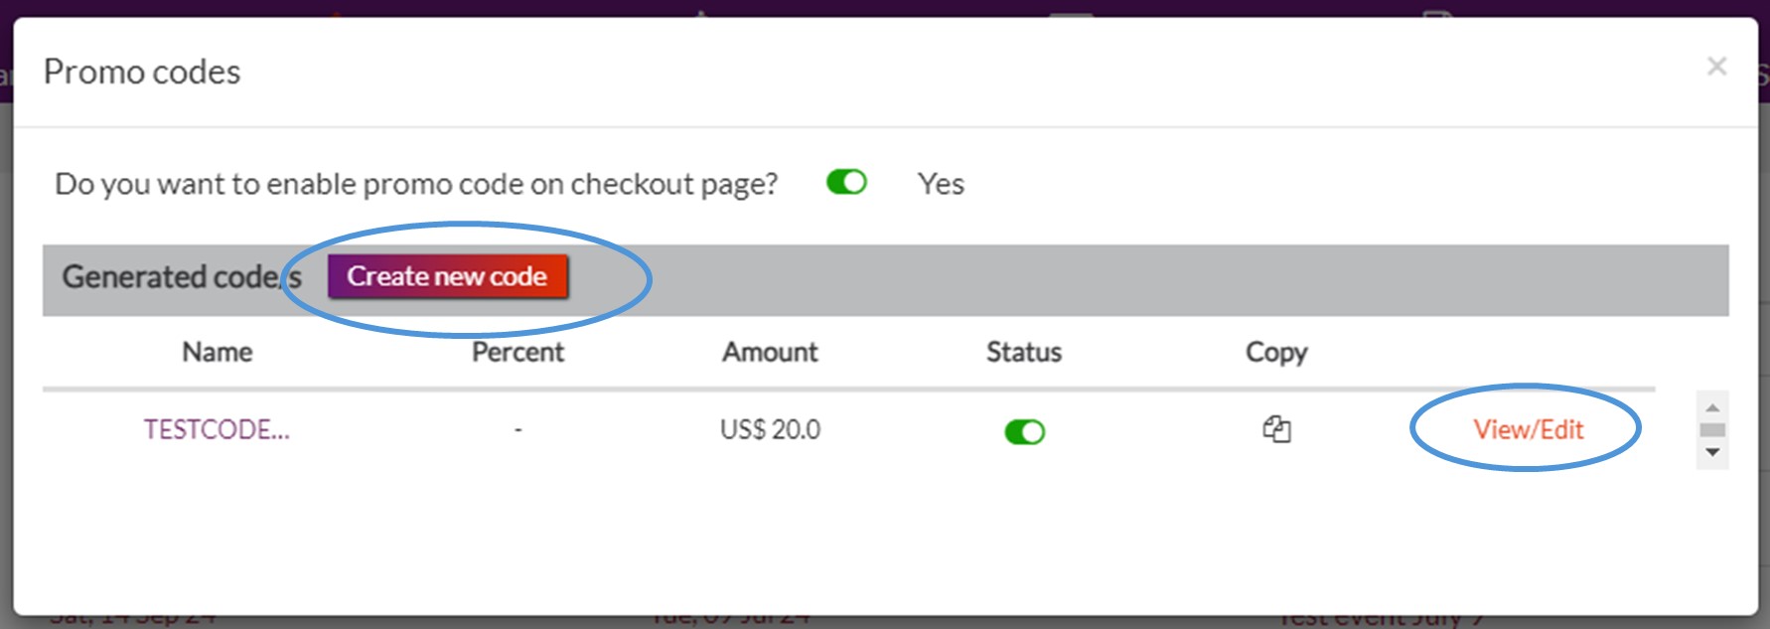Click the codes list scrollbar thumb

(x=1712, y=430)
